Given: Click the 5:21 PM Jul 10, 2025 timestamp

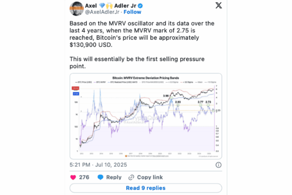Looking at the screenshot, I should (x=98, y=165).
